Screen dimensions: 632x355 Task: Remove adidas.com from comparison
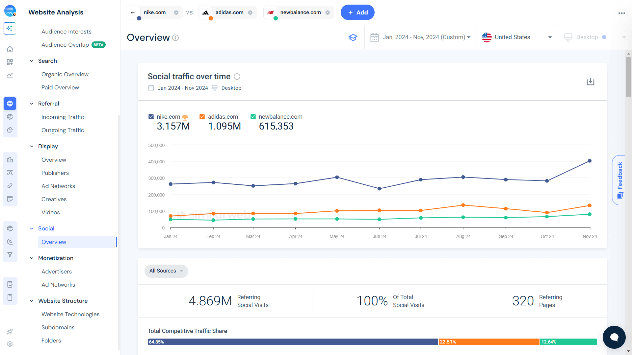click(x=250, y=12)
